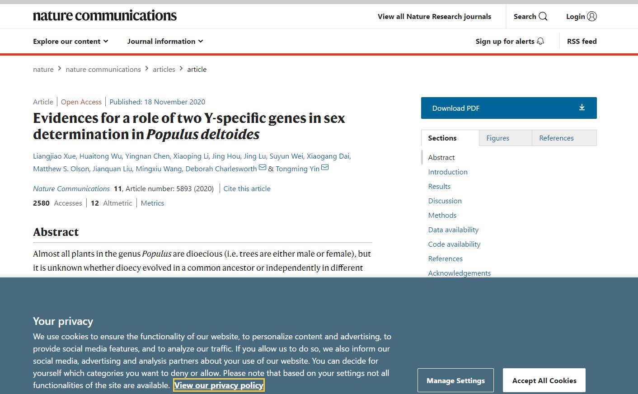The image size is (638, 394).
Task: Open Manage Settings for cookies
Action: tap(455, 380)
